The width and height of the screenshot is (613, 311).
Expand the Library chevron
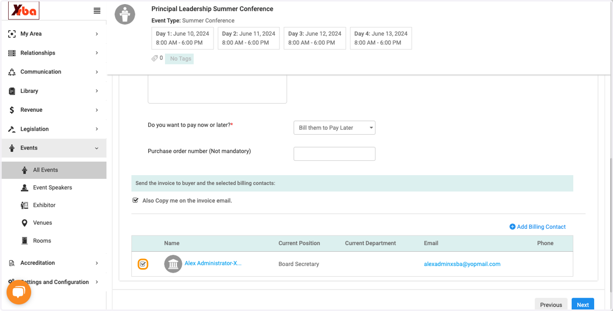pyautogui.click(x=97, y=91)
